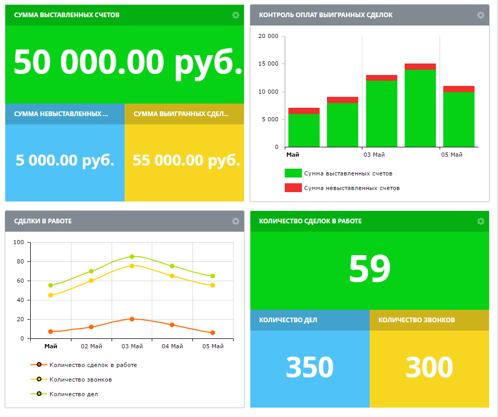Open the yellow Количество звонков 300 tile
Viewport: 498px width, 417px height.
tap(429, 368)
